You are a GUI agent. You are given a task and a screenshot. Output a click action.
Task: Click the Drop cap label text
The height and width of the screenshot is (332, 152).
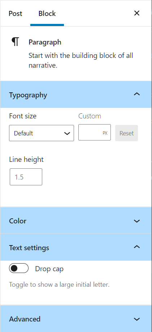tap(49, 269)
